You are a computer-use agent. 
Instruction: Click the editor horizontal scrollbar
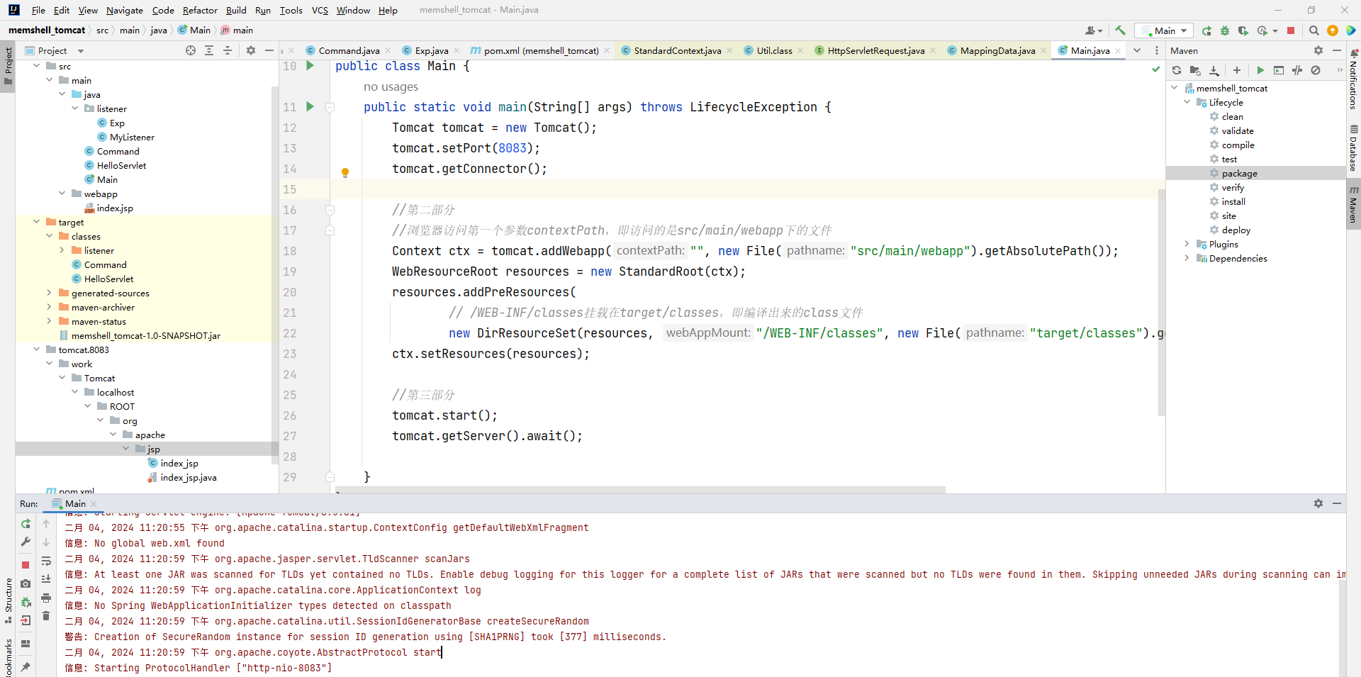point(638,489)
